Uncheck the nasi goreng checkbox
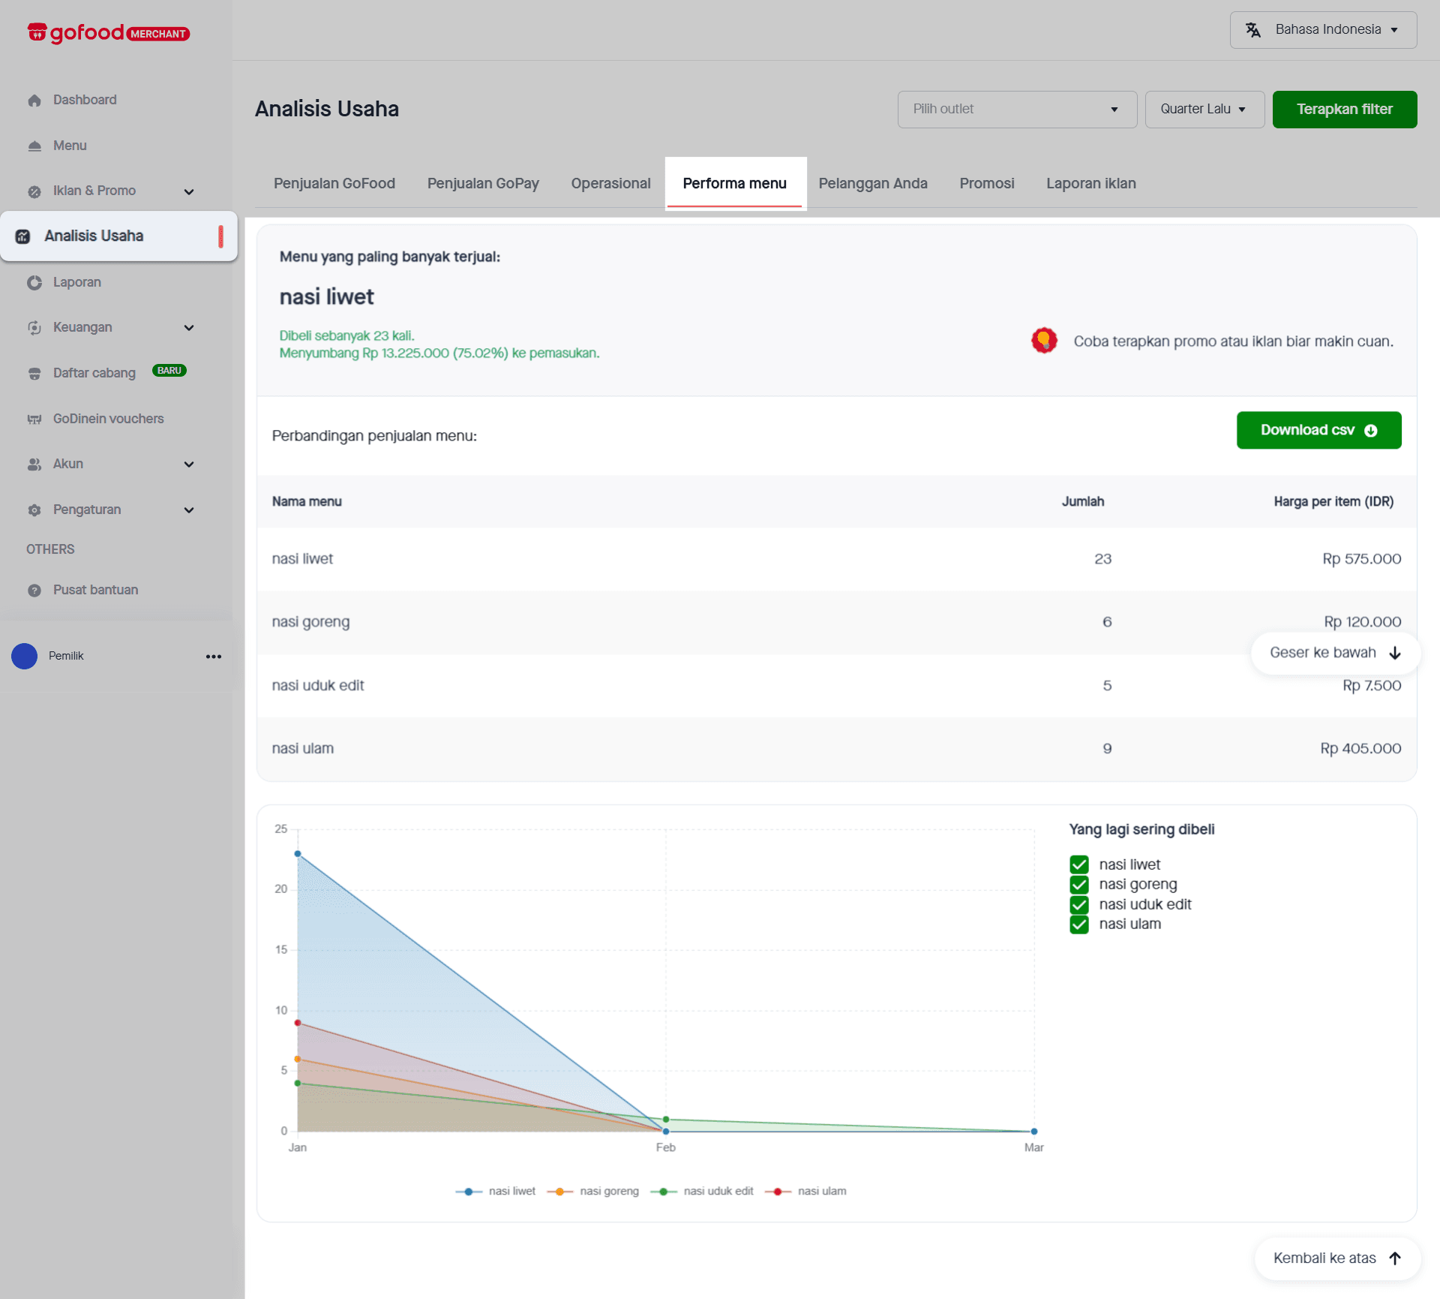 (1079, 885)
